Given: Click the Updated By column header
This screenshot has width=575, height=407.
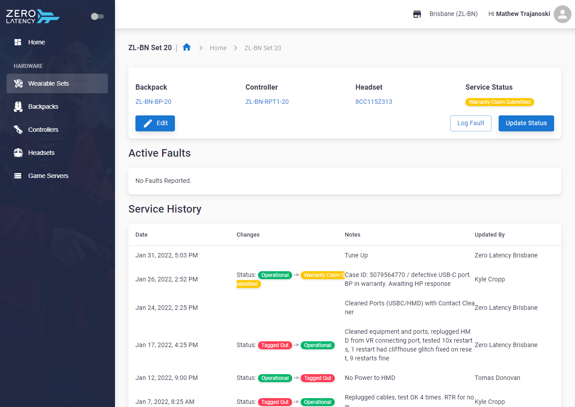Looking at the screenshot, I should click(x=490, y=235).
